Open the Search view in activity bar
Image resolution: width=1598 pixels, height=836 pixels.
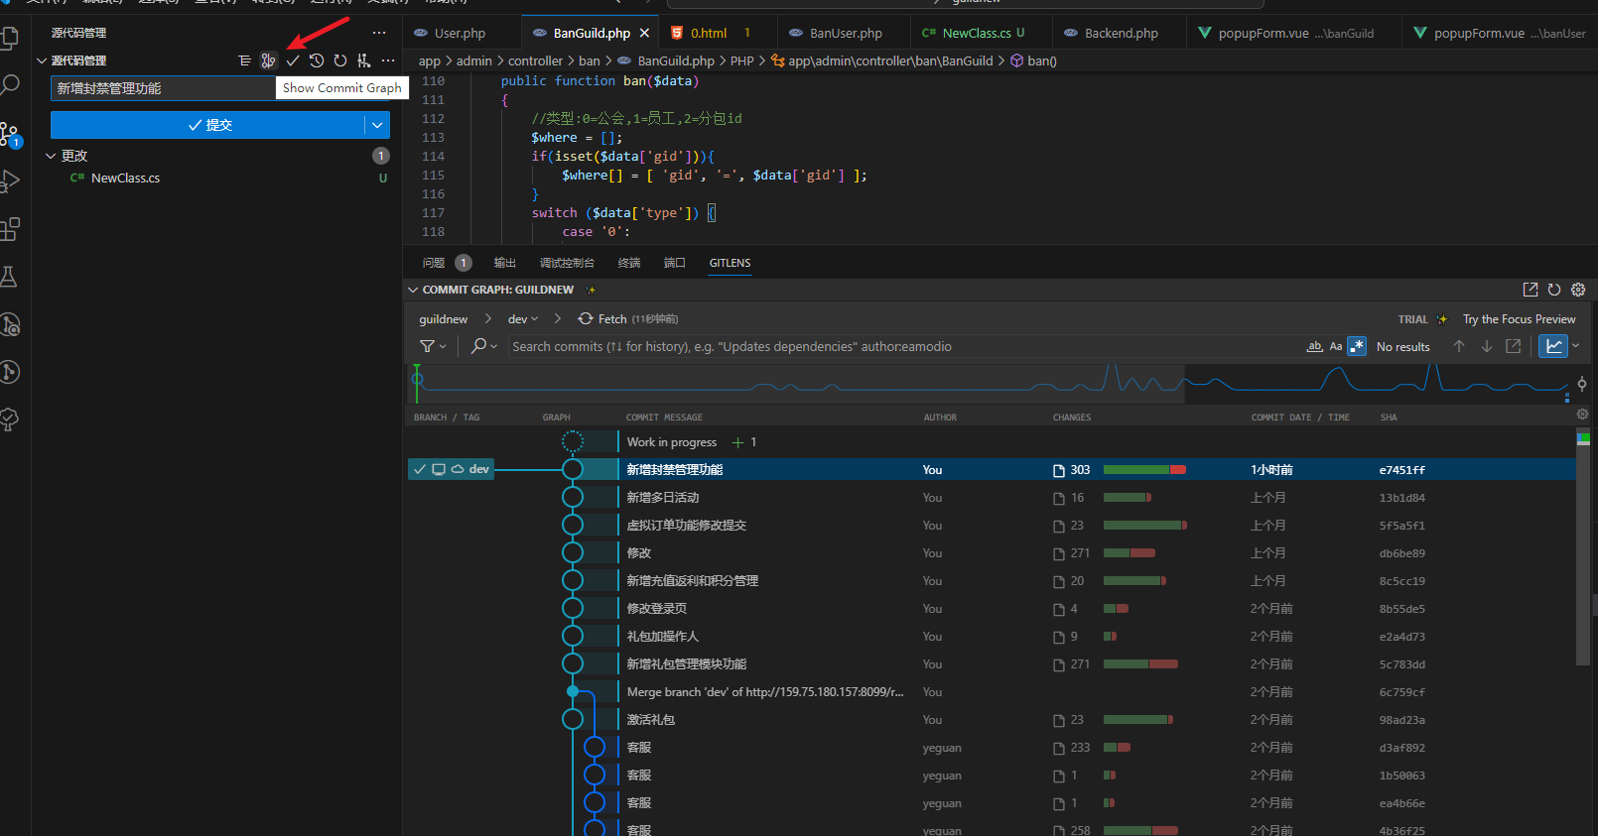(x=10, y=85)
